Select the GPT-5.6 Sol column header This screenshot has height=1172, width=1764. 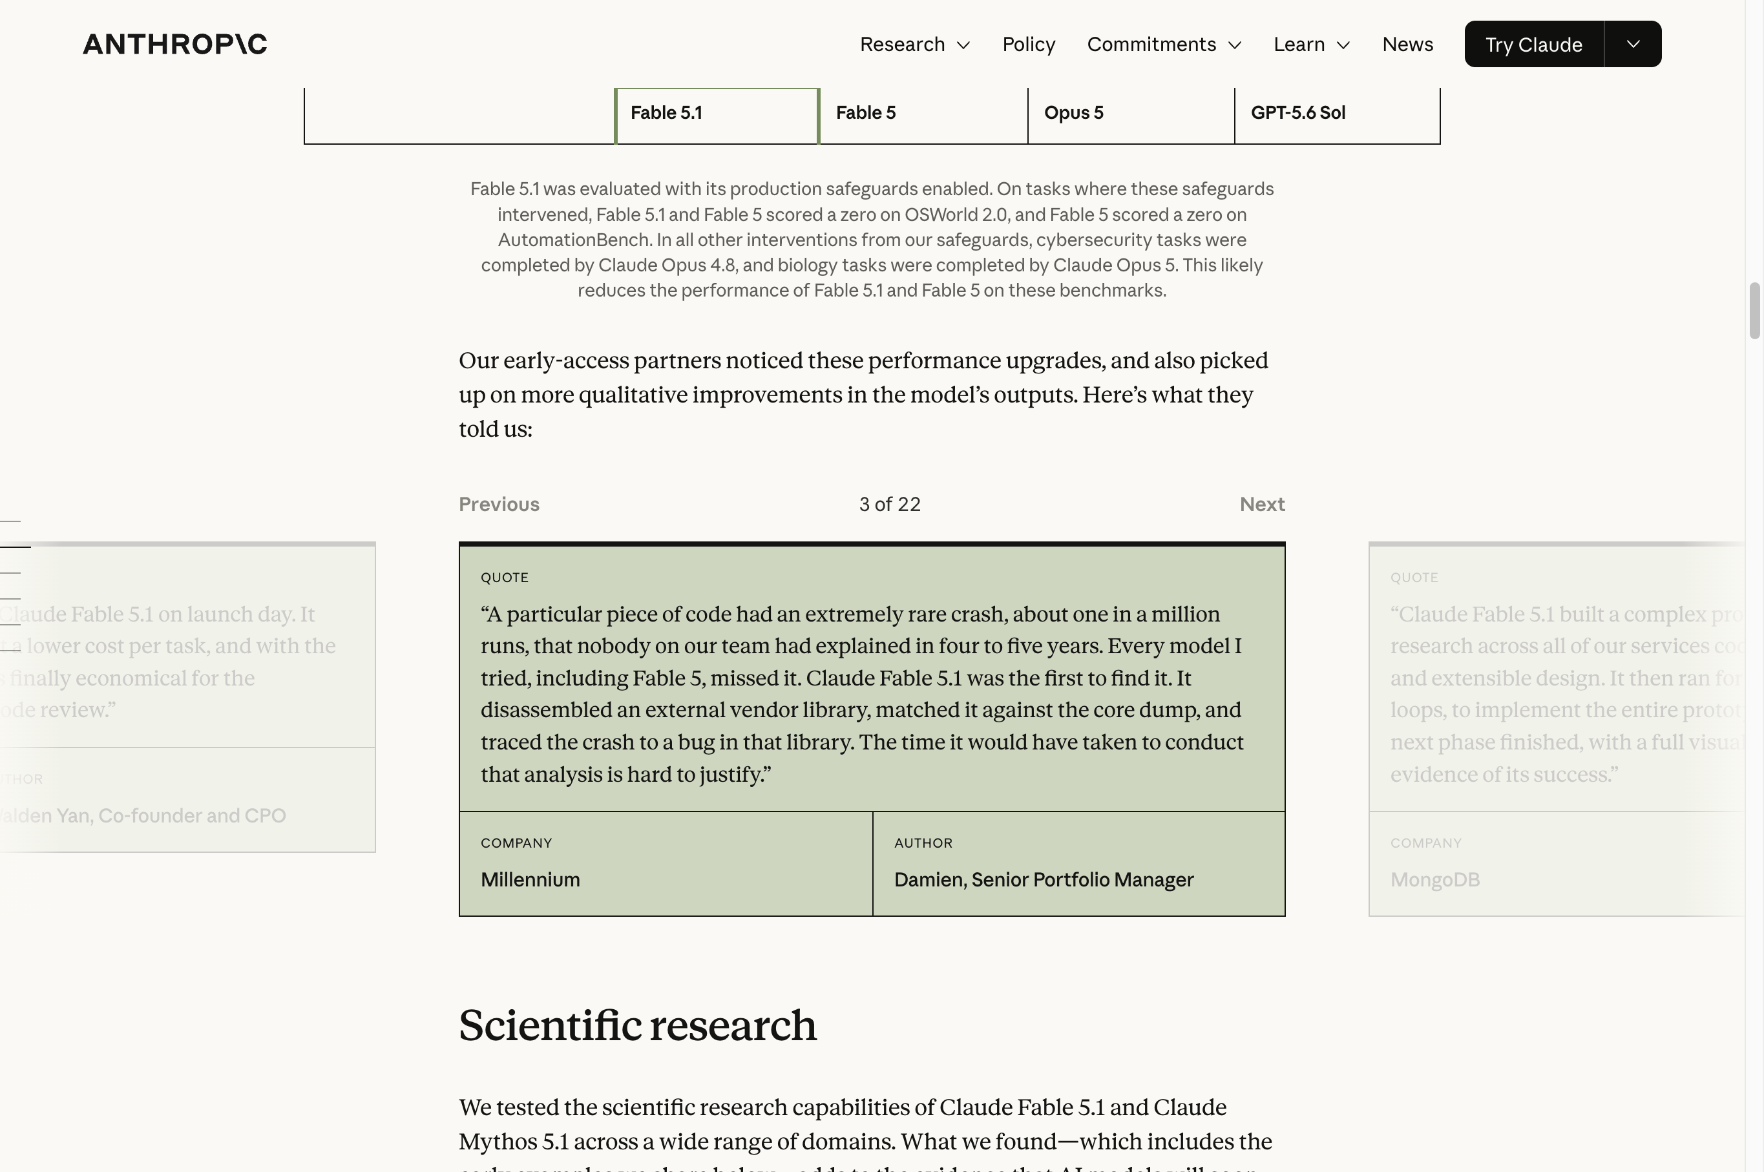pos(1337,115)
